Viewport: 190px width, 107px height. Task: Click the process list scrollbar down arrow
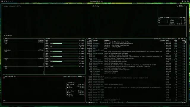click(186, 101)
